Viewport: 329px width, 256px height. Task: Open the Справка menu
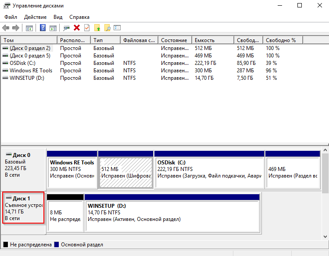[79, 17]
